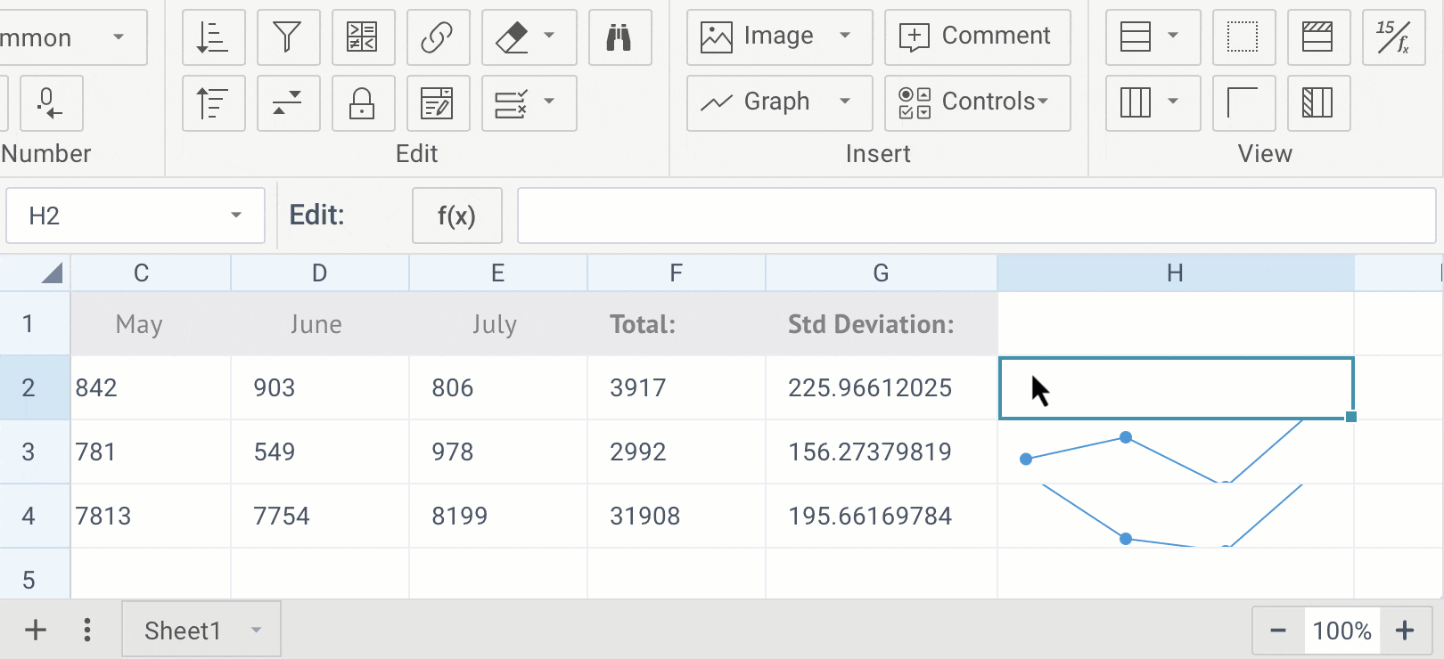
Task: Click the formula edit input field
Action: 976,216
